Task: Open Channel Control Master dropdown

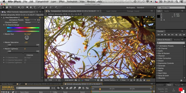Action: point(32,22)
